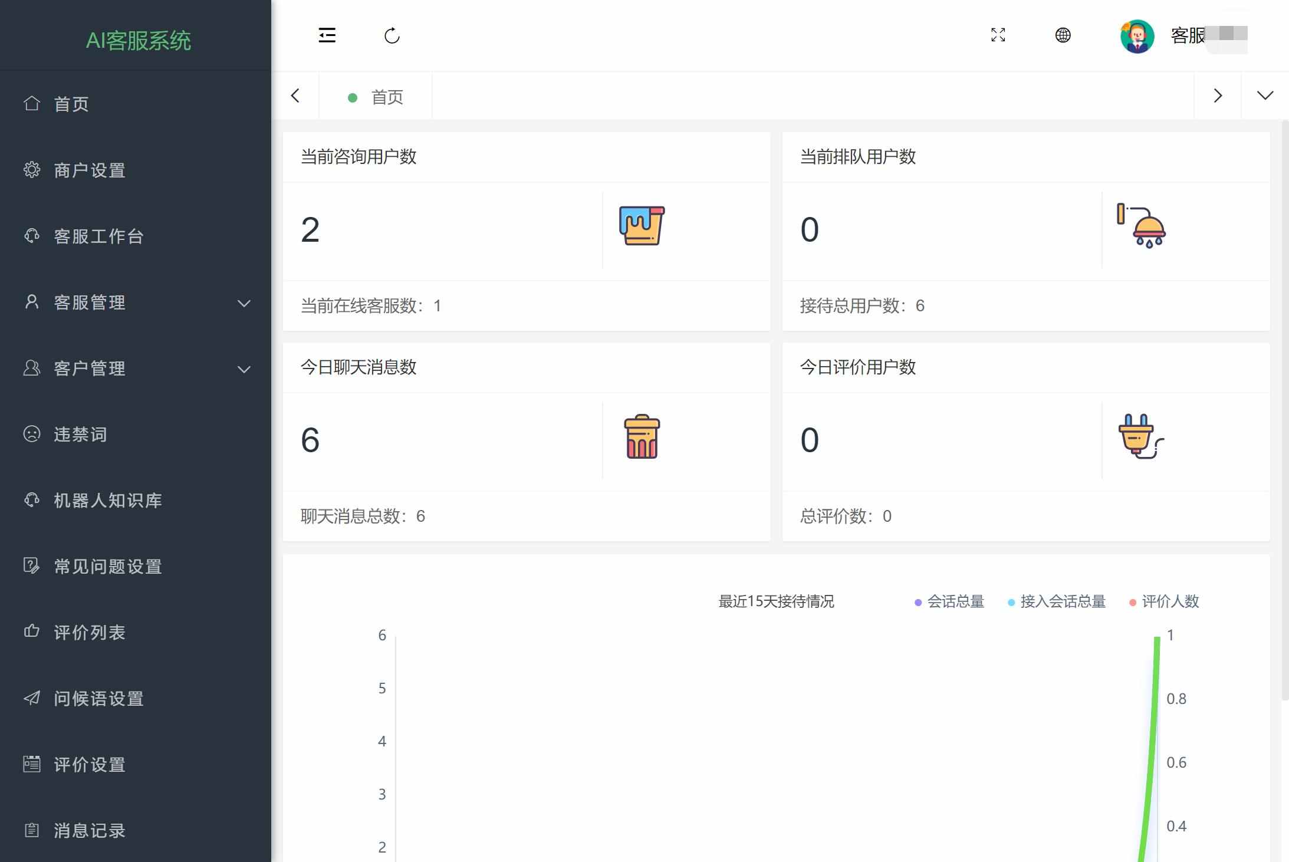Click the green status dot on 首页 tab
Viewport: 1289px width, 862px height.
click(353, 98)
